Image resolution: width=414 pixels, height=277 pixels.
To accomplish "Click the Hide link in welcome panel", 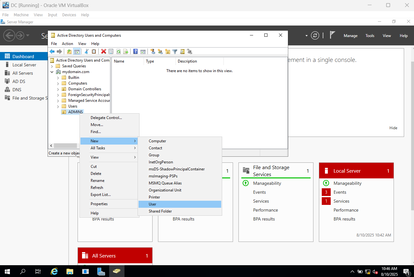I will pos(393,128).
